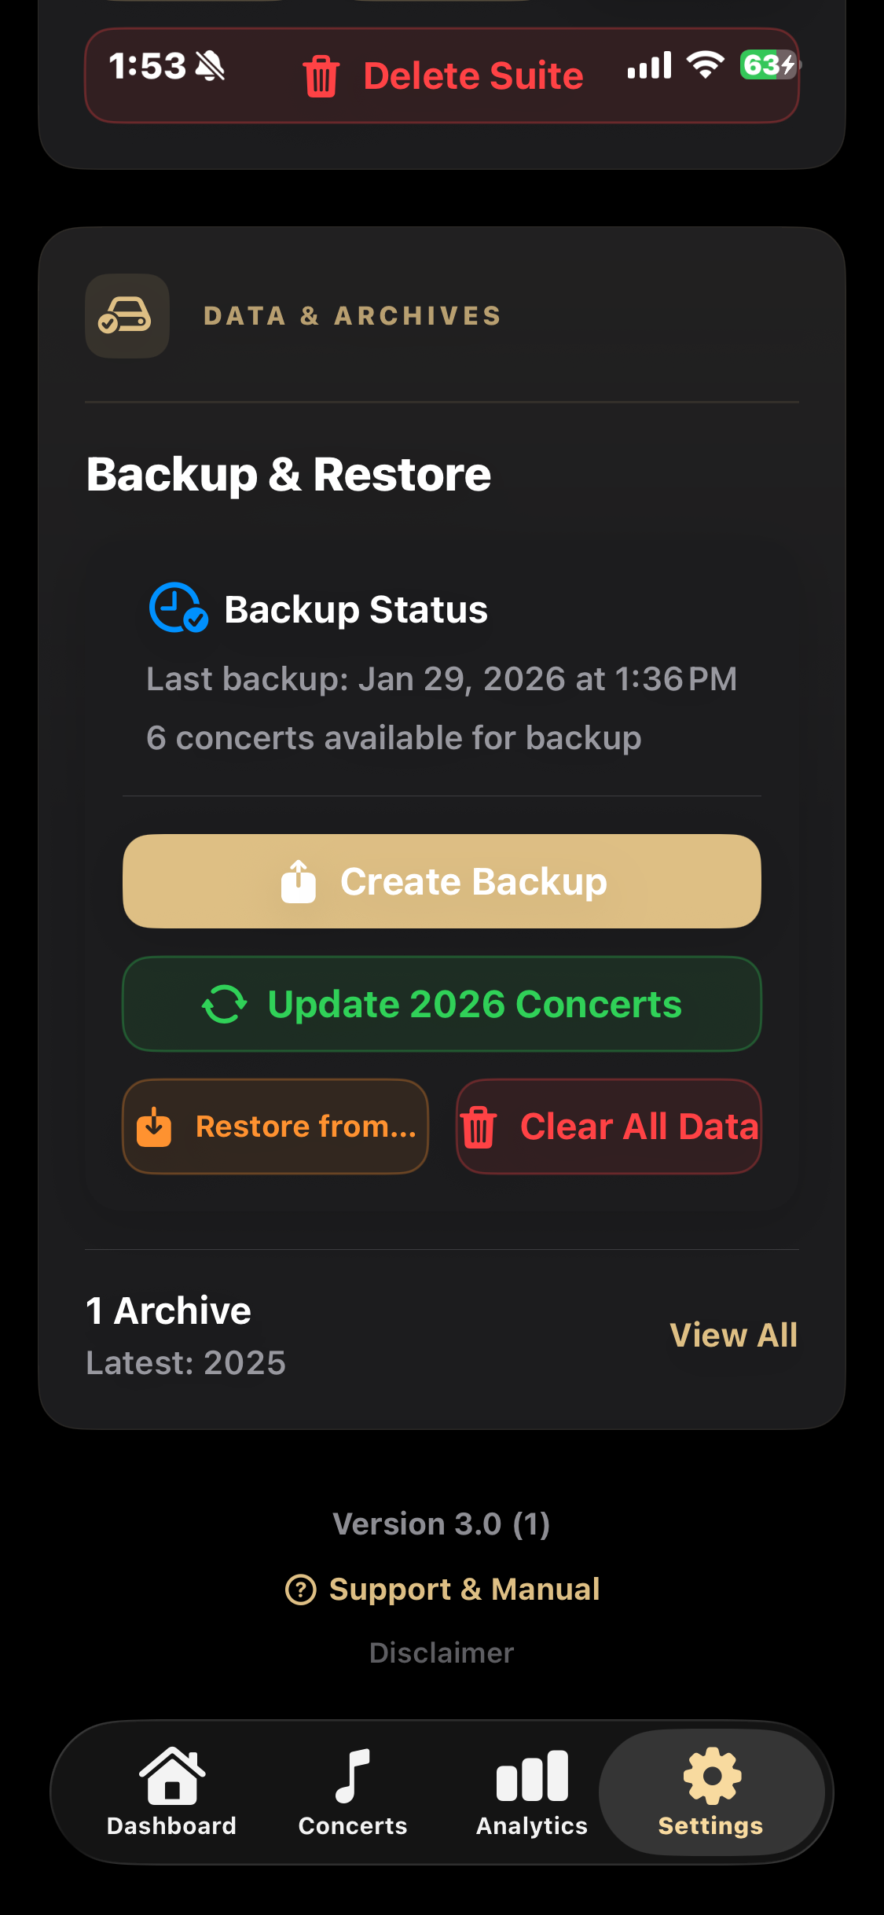
Task: Tap the Latest: 2025 archive entry
Action: coord(185,1362)
